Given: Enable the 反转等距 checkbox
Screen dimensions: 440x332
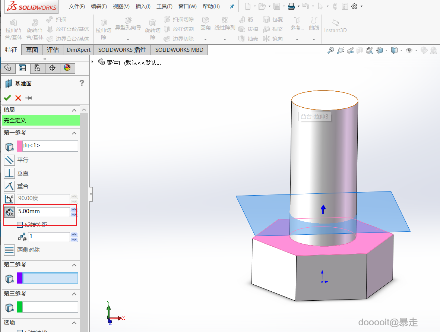Looking at the screenshot, I should (20, 224).
